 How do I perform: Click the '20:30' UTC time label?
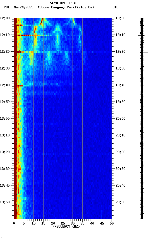[121, 169]
